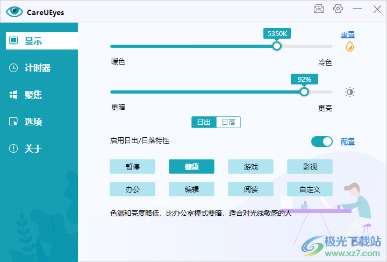Click the mode description text about 色温和亮度略低
Screen dimensions: 387x262
201,213
